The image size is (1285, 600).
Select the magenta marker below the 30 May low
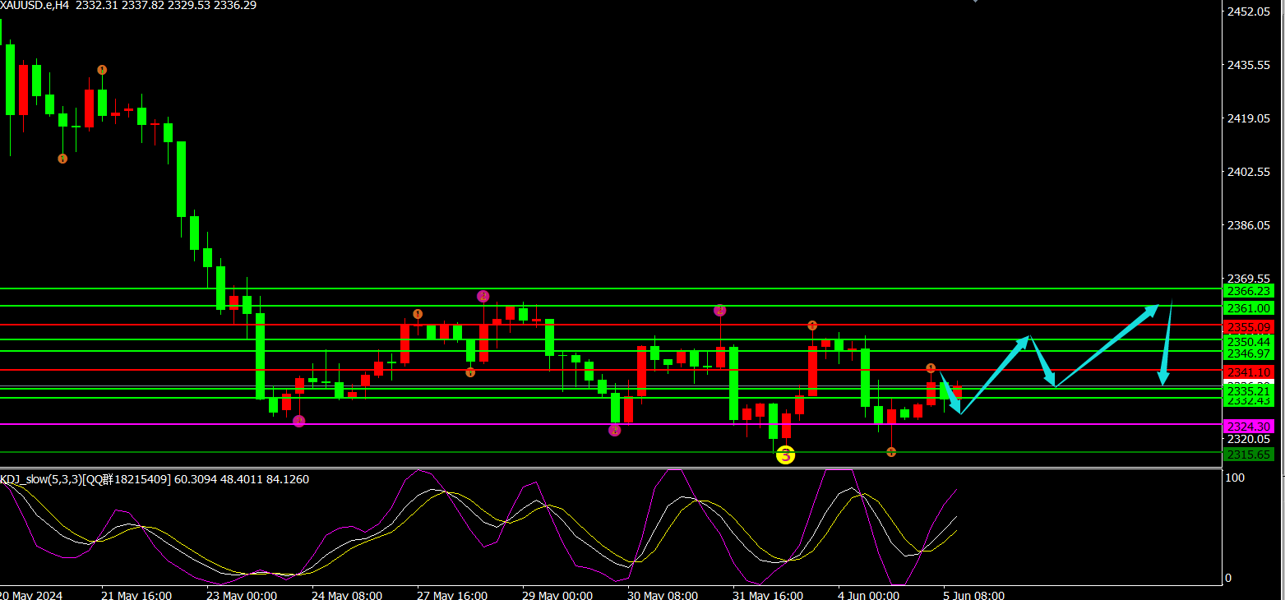coord(614,430)
